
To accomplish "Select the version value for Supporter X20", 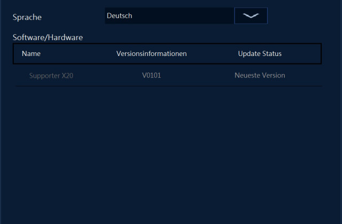I will pos(151,76).
